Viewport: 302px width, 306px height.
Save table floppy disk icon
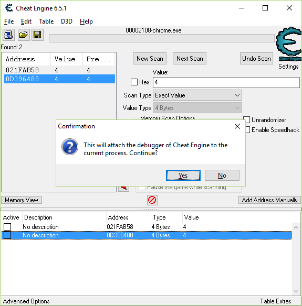pyautogui.click(x=37, y=35)
